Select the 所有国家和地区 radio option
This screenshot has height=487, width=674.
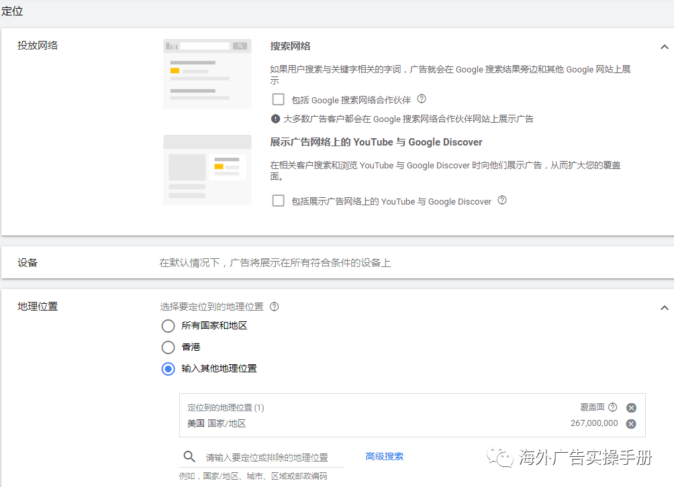point(168,326)
